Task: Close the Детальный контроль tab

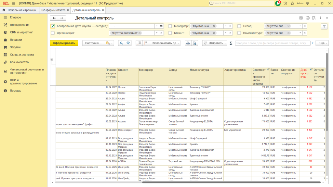Action: (x=103, y=10)
